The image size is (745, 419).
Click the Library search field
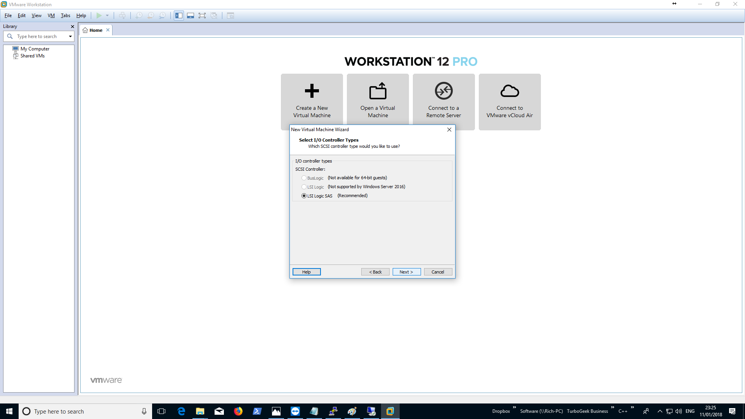tap(38, 36)
